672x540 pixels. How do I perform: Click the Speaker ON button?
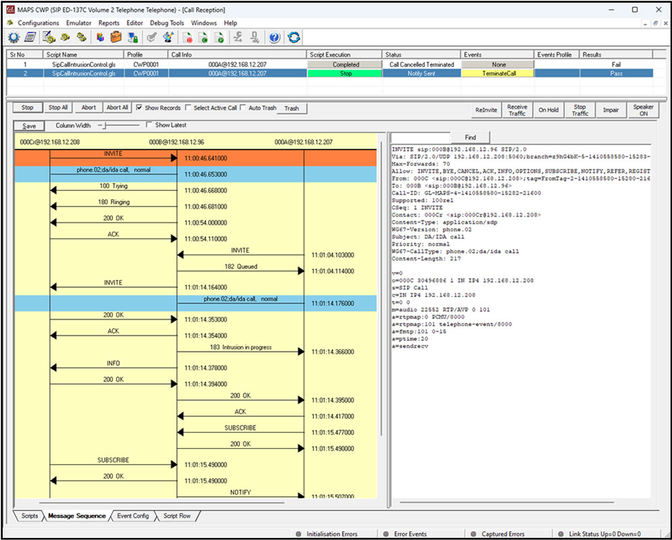(644, 110)
